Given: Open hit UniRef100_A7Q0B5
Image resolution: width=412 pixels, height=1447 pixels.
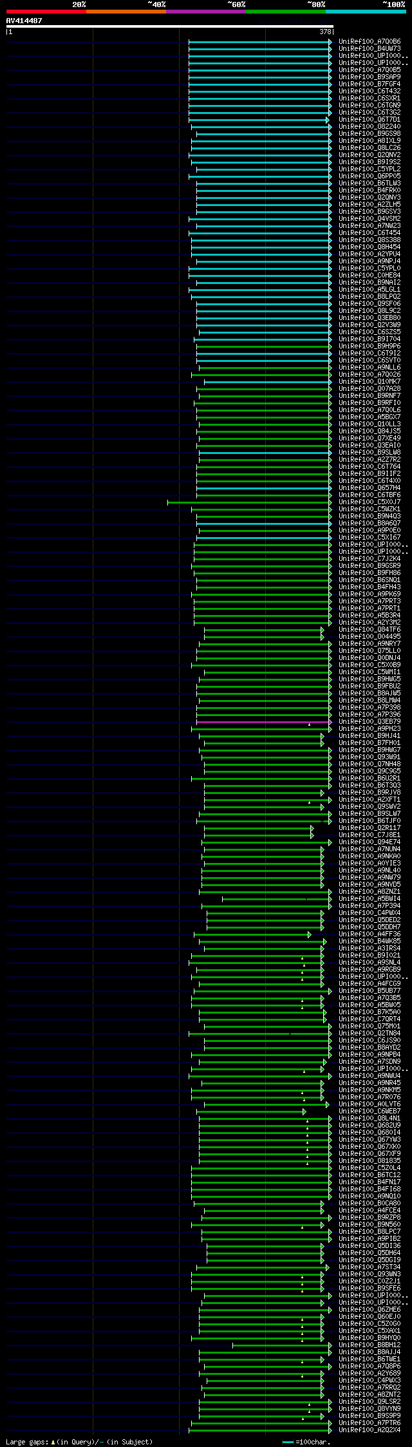Looking at the screenshot, I should 370,70.
